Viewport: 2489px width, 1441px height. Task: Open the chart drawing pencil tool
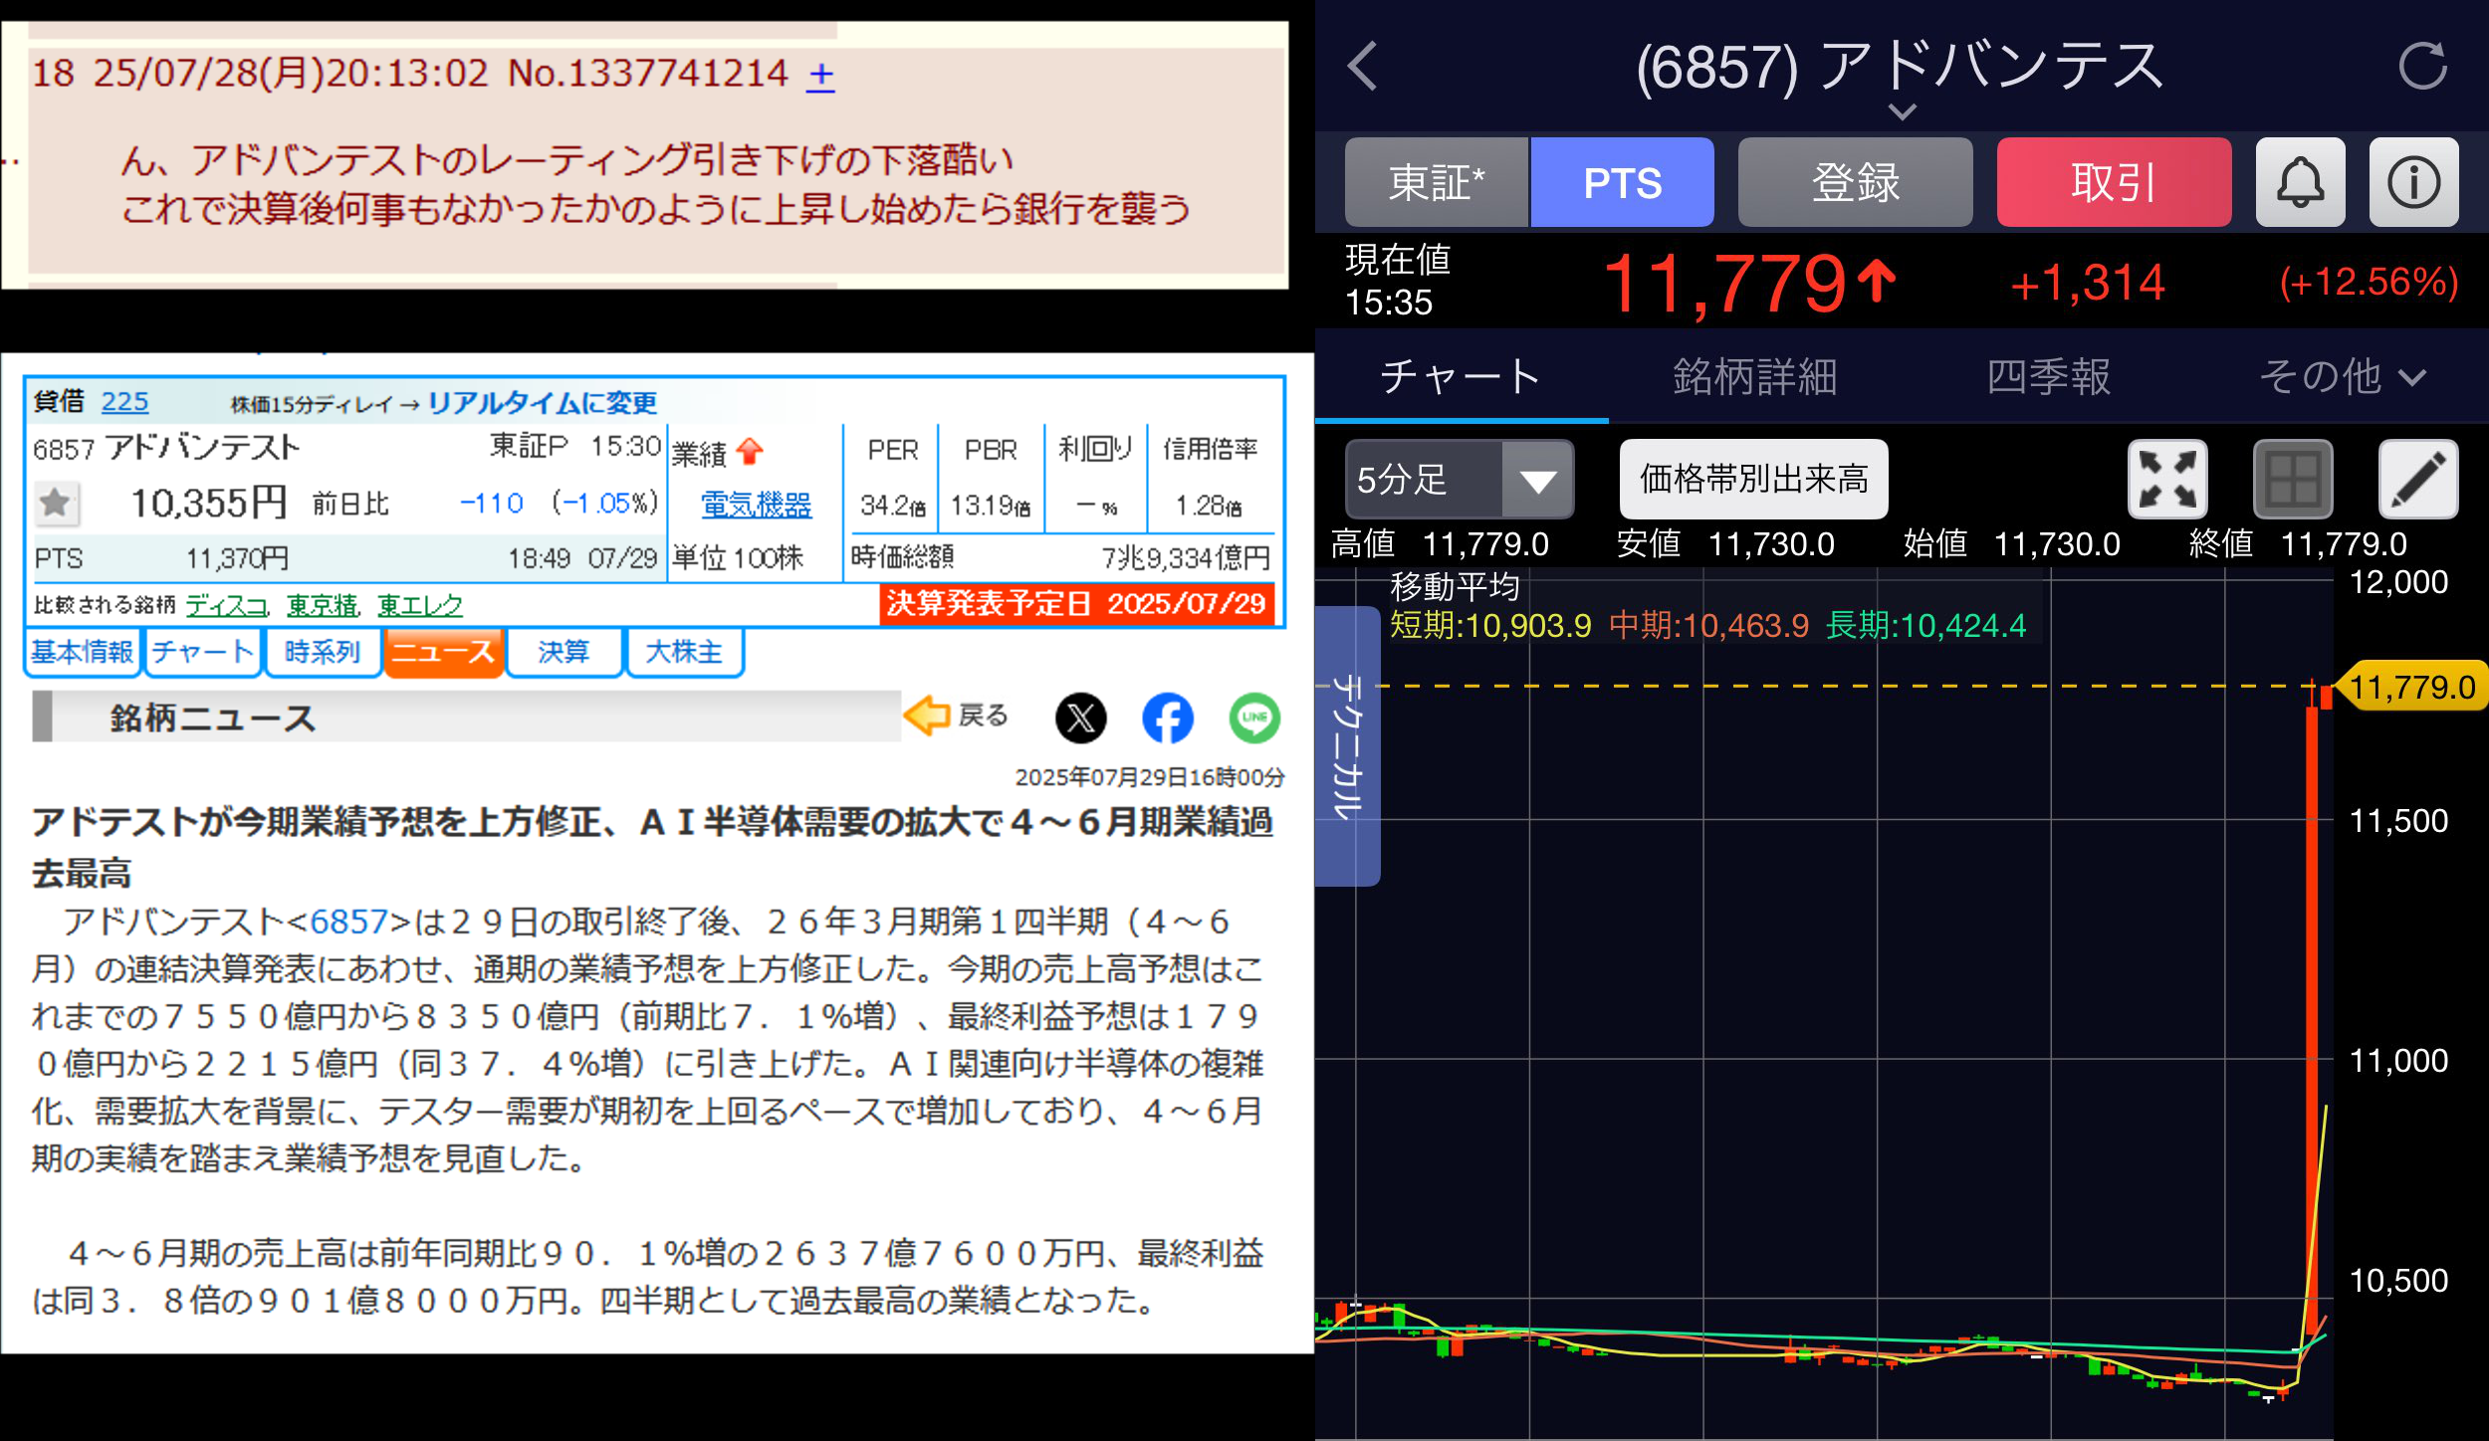pyautogui.click(x=2418, y=480)
